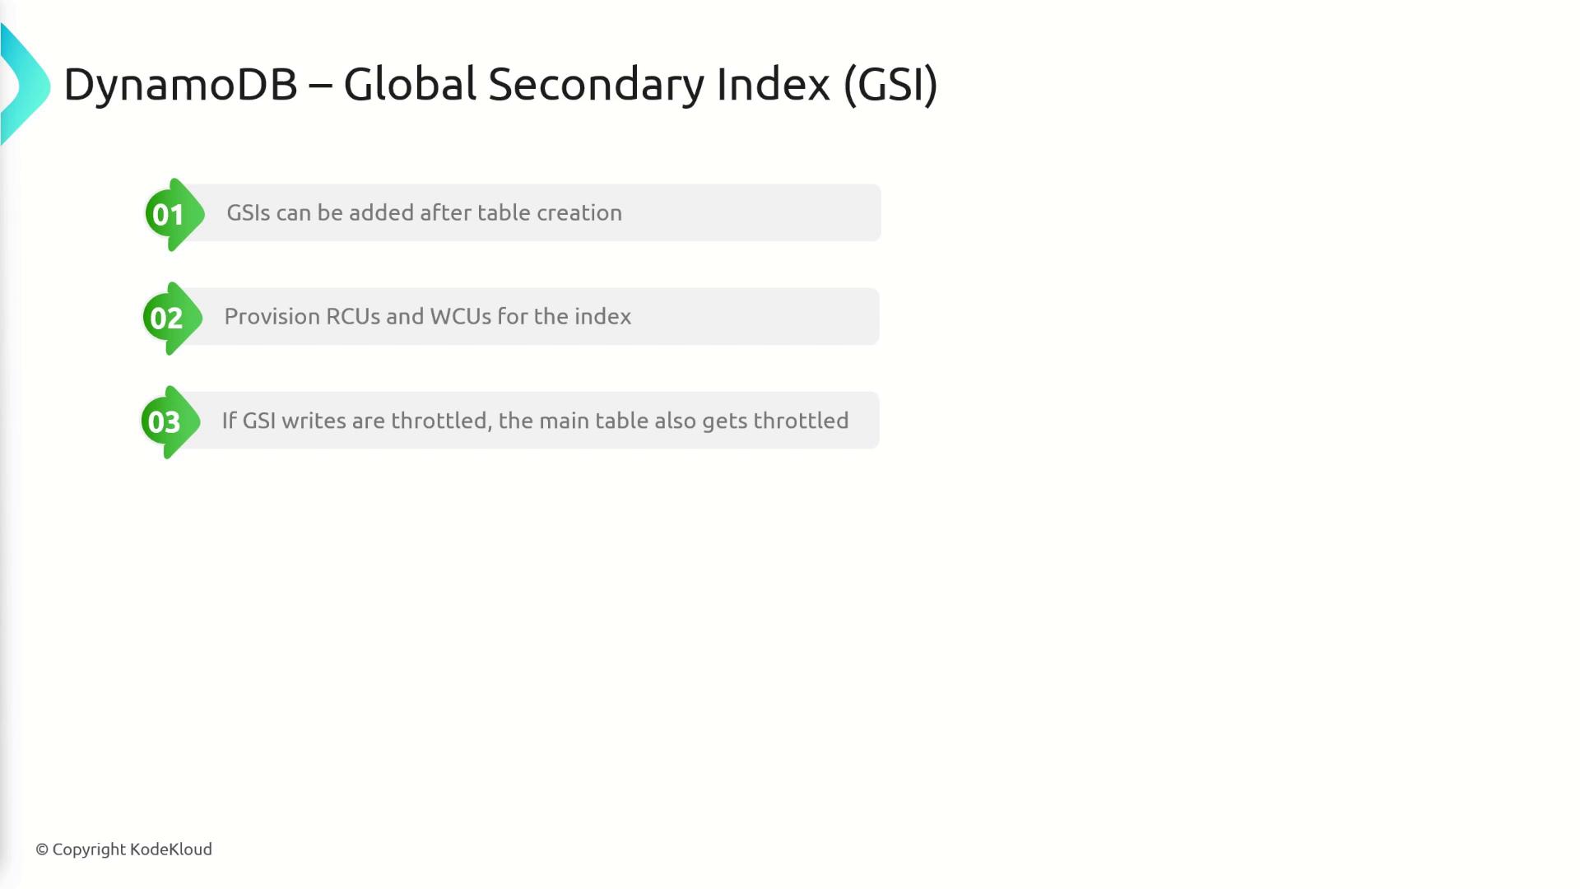This screenshot has width=1580, height=889.
Task: Click the word KodeKloud in the copyright
Action: [x=171, y=849]
